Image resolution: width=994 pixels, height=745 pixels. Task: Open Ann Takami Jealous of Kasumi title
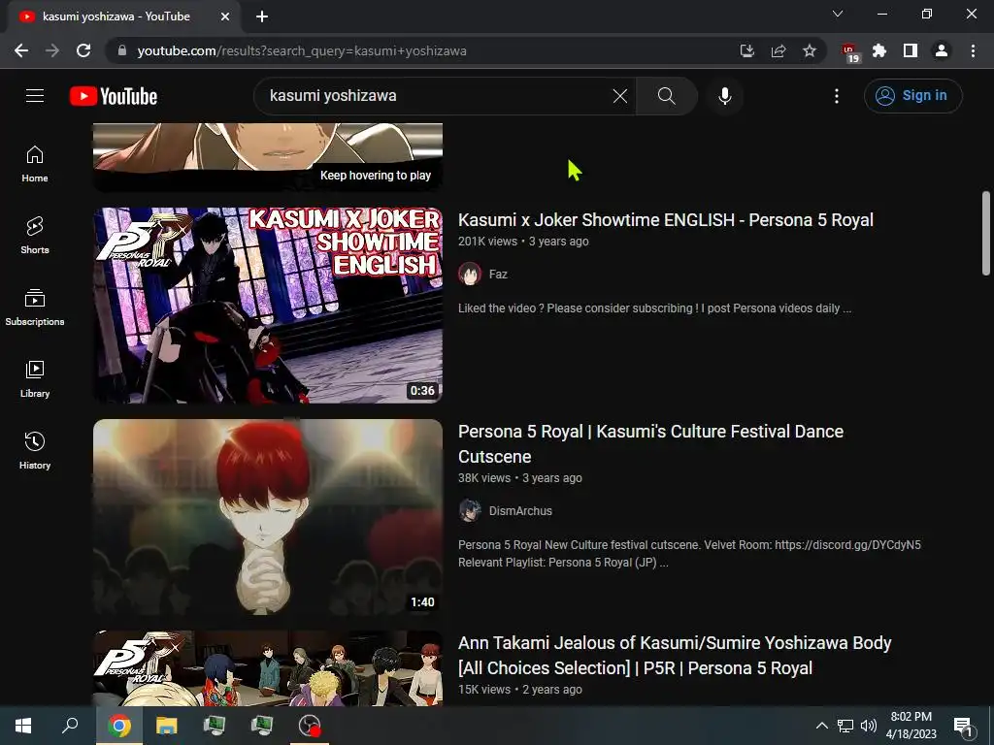point(675,655)
